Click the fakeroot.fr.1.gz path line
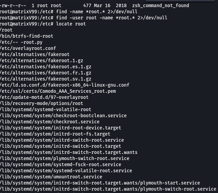The height and width of the screenshot is (193, 218). (x=46, y=73)
